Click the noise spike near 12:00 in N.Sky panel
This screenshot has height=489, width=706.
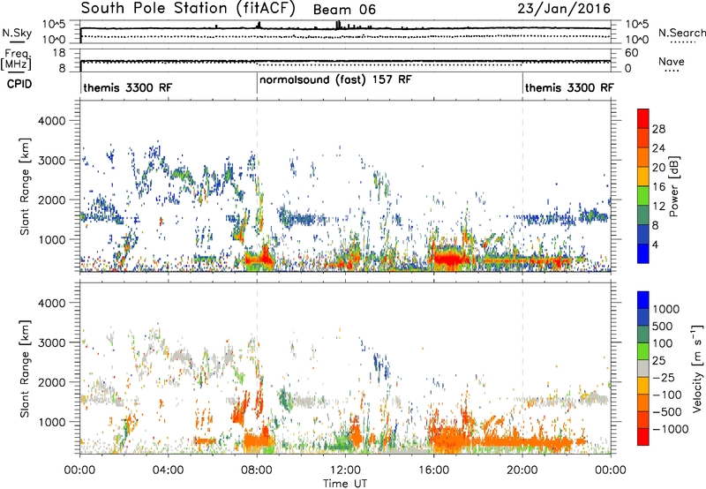338,25
